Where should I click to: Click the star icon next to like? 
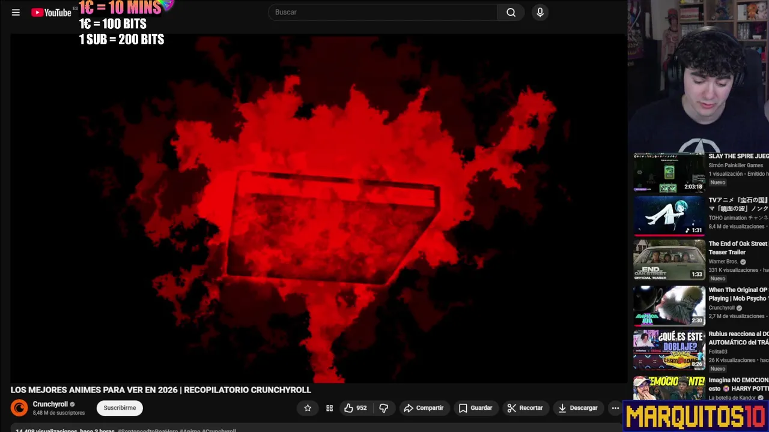pyautogui.click(x=308, y=408)
